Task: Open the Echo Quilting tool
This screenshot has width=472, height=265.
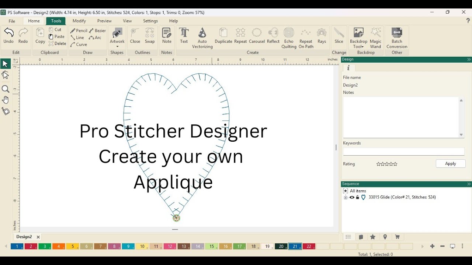Action: 289,38
